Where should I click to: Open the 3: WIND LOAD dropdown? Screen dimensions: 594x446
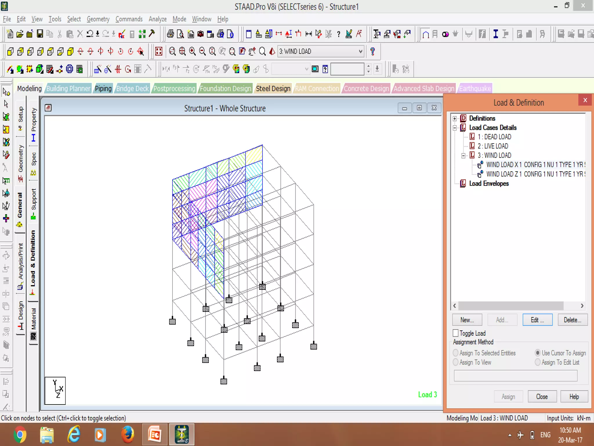point(360,51)
